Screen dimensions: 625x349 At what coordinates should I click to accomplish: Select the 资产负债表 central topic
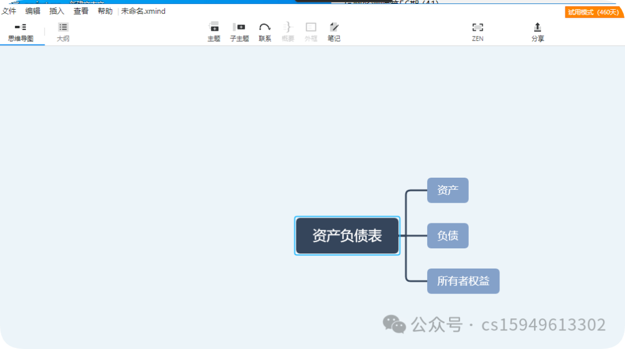pos(347,236)
